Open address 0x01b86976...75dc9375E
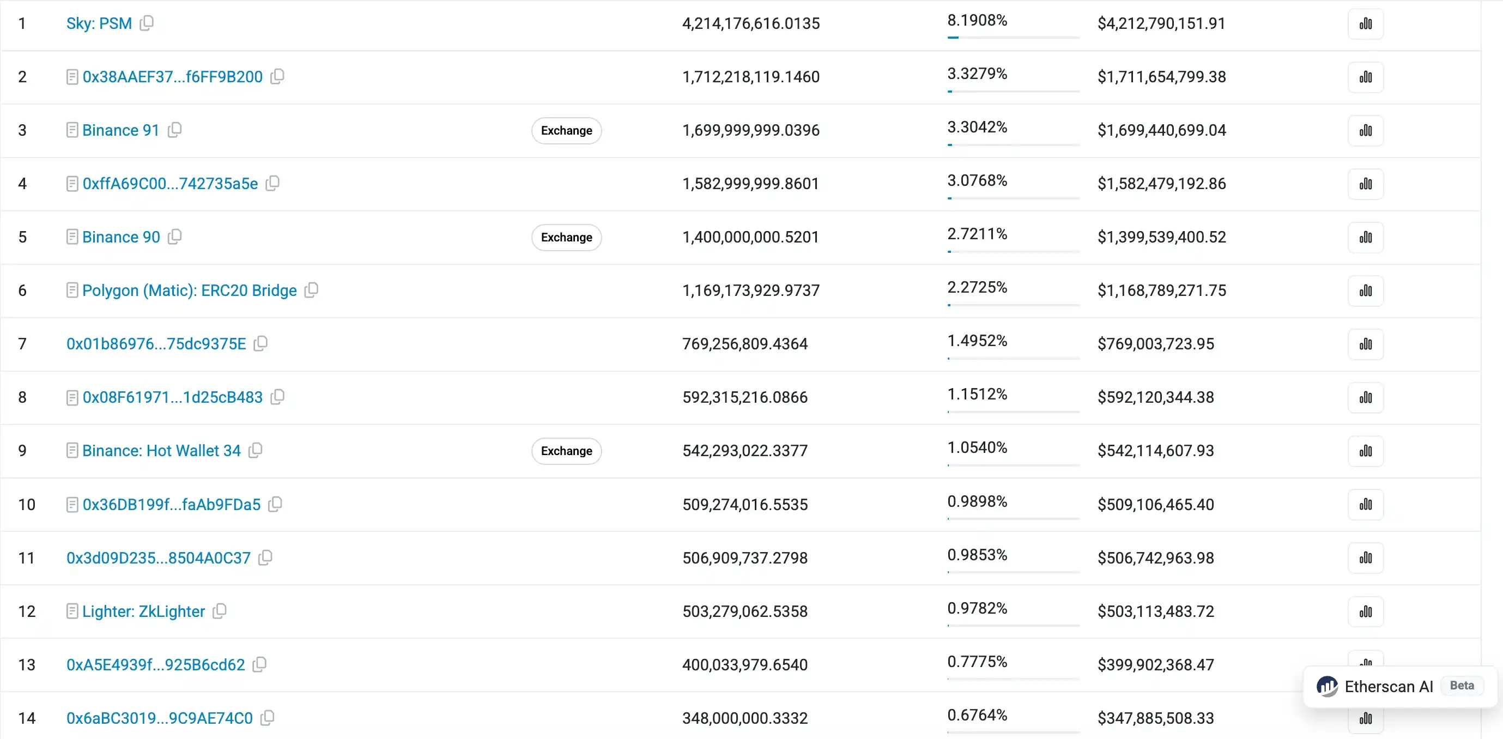 tap(156, 343)
